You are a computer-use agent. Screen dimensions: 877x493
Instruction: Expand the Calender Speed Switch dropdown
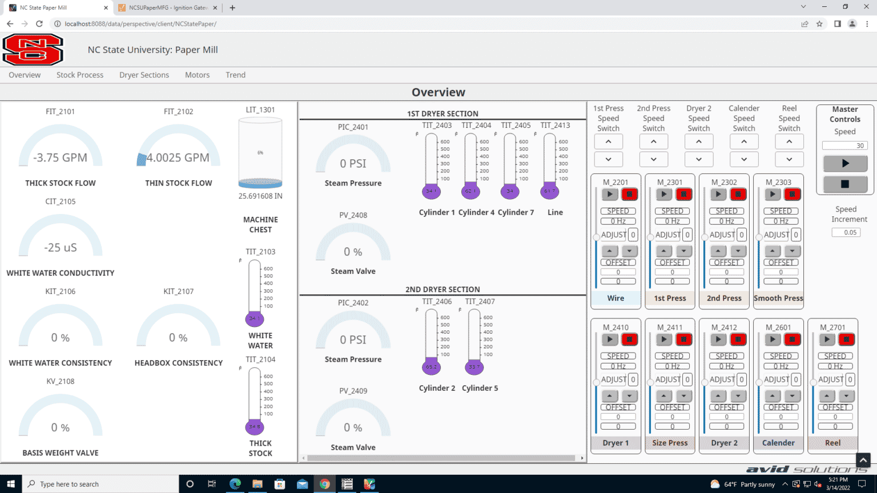coord(744,159)
